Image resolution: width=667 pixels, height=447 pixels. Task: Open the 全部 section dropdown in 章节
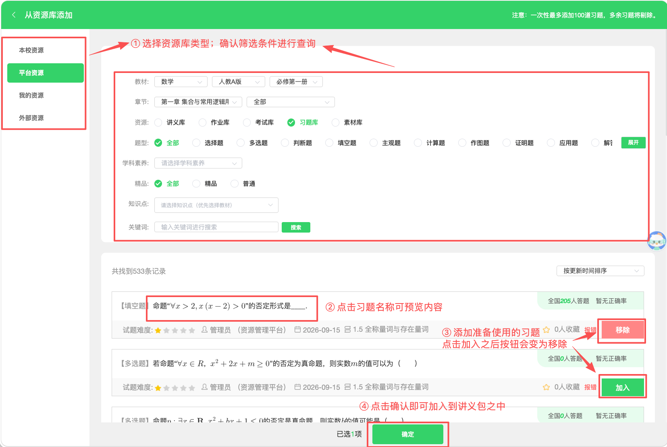coord(291,102)
